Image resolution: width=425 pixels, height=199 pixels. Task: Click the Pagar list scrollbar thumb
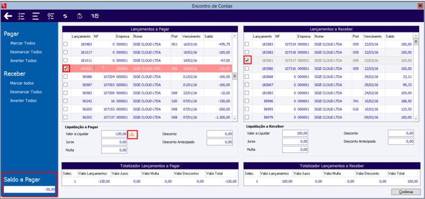pos(235,76)
